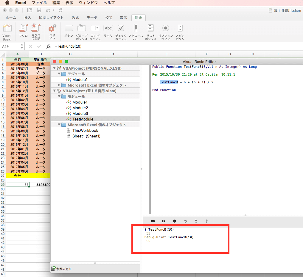
Task: Switch to the 数式 ribbon tab
Action: coord(75,18)
